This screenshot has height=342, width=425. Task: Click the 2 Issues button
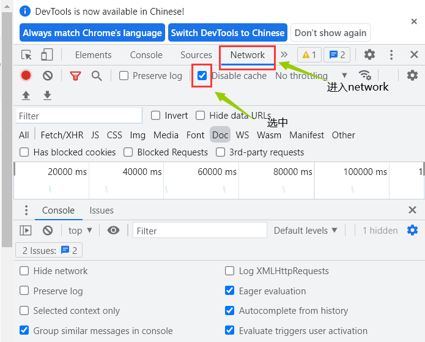(49, 250)
